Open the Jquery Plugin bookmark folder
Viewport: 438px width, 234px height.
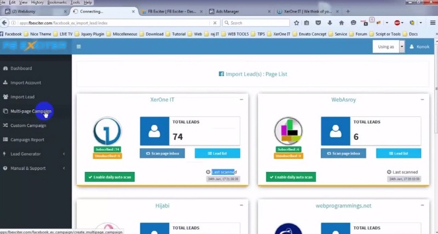pyautogui.click(x=89, y=34)
